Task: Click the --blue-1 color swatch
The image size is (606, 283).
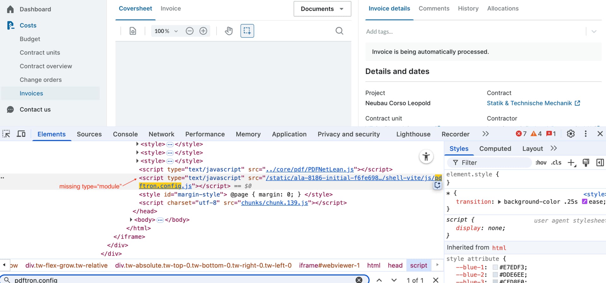Action: [x=495, y=267]
